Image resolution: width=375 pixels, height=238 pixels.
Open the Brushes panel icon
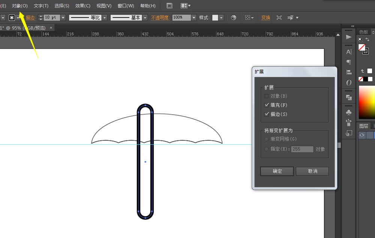tap(349, 122)
